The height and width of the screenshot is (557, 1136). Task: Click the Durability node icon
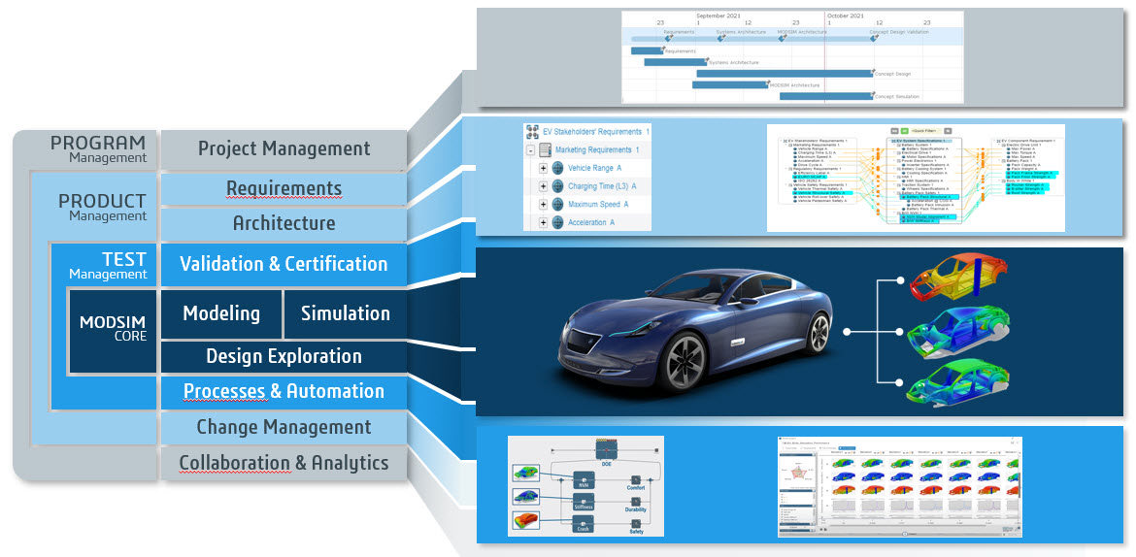[636, 503]
